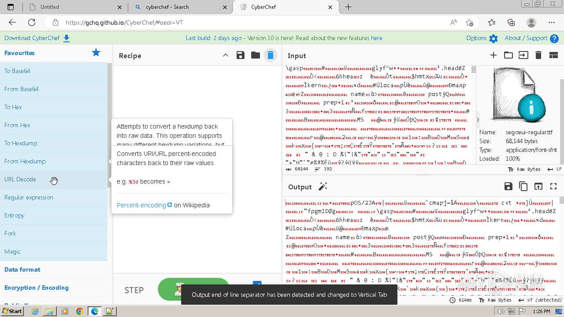Clear input and output trash icon
This screenshot has height=317, width=564.
pos(538,55)
